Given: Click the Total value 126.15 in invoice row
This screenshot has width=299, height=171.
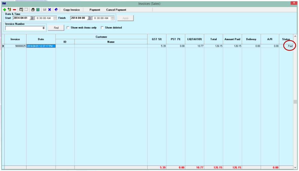Looking at the screenshot, I should coord(213,46).
